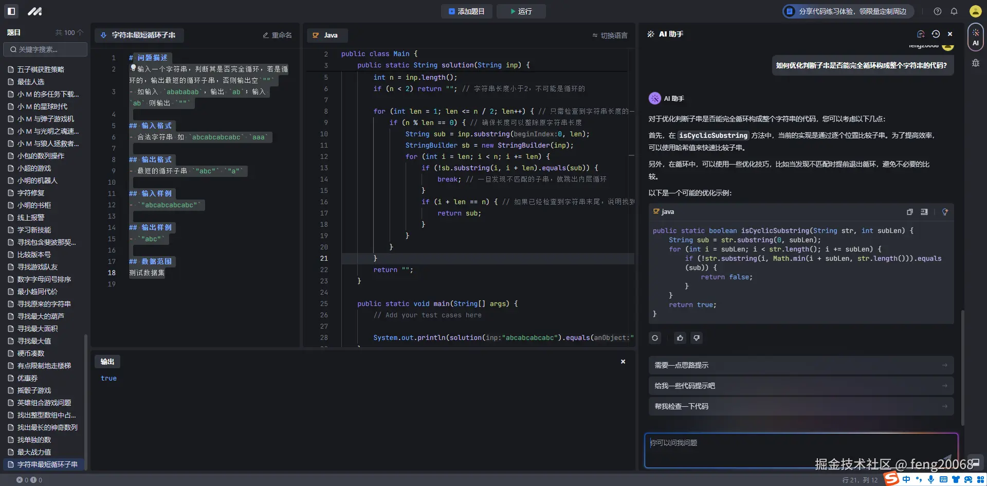Toggle the left sidebar panel icon
The image size is (987, 486).
(x=11, y=11)
